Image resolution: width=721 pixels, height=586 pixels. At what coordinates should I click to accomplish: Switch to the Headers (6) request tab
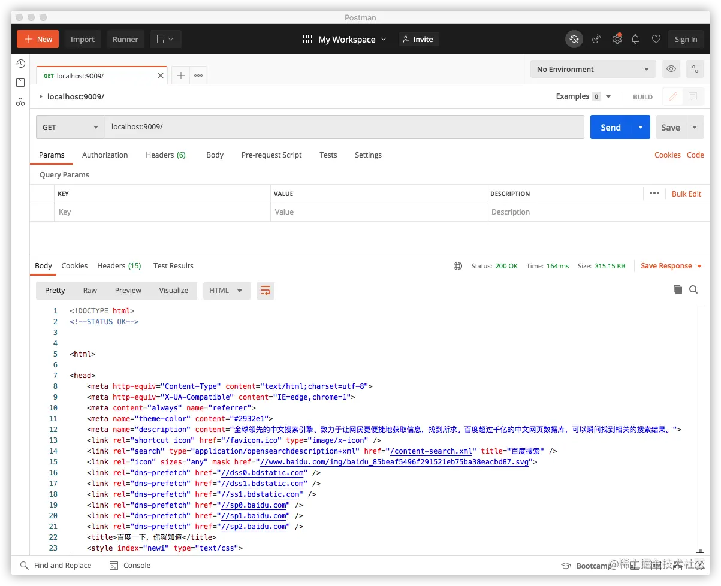[x=165, y=155]
